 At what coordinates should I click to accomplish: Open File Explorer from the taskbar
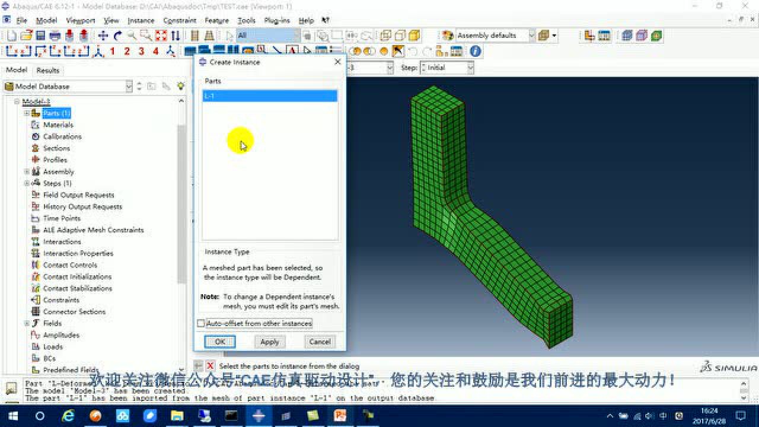click(x=177, y=416)
